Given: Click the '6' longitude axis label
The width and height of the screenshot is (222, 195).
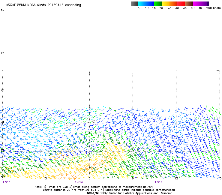Looking at the screenshot, I should [x=89, y=178].
